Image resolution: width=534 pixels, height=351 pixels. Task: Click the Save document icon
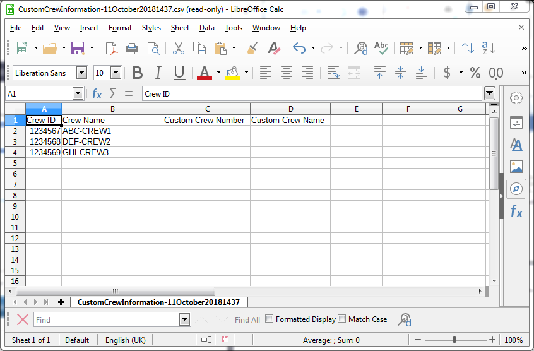(x=78, y=48)
